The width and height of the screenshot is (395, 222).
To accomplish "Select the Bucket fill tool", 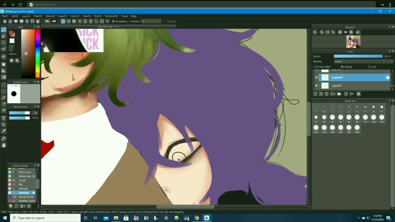I will coord(4,71).
